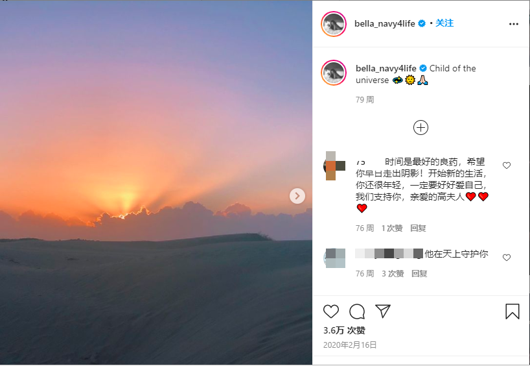
Task: Open header profile avatar story ring
Action: tap(334, 24)
